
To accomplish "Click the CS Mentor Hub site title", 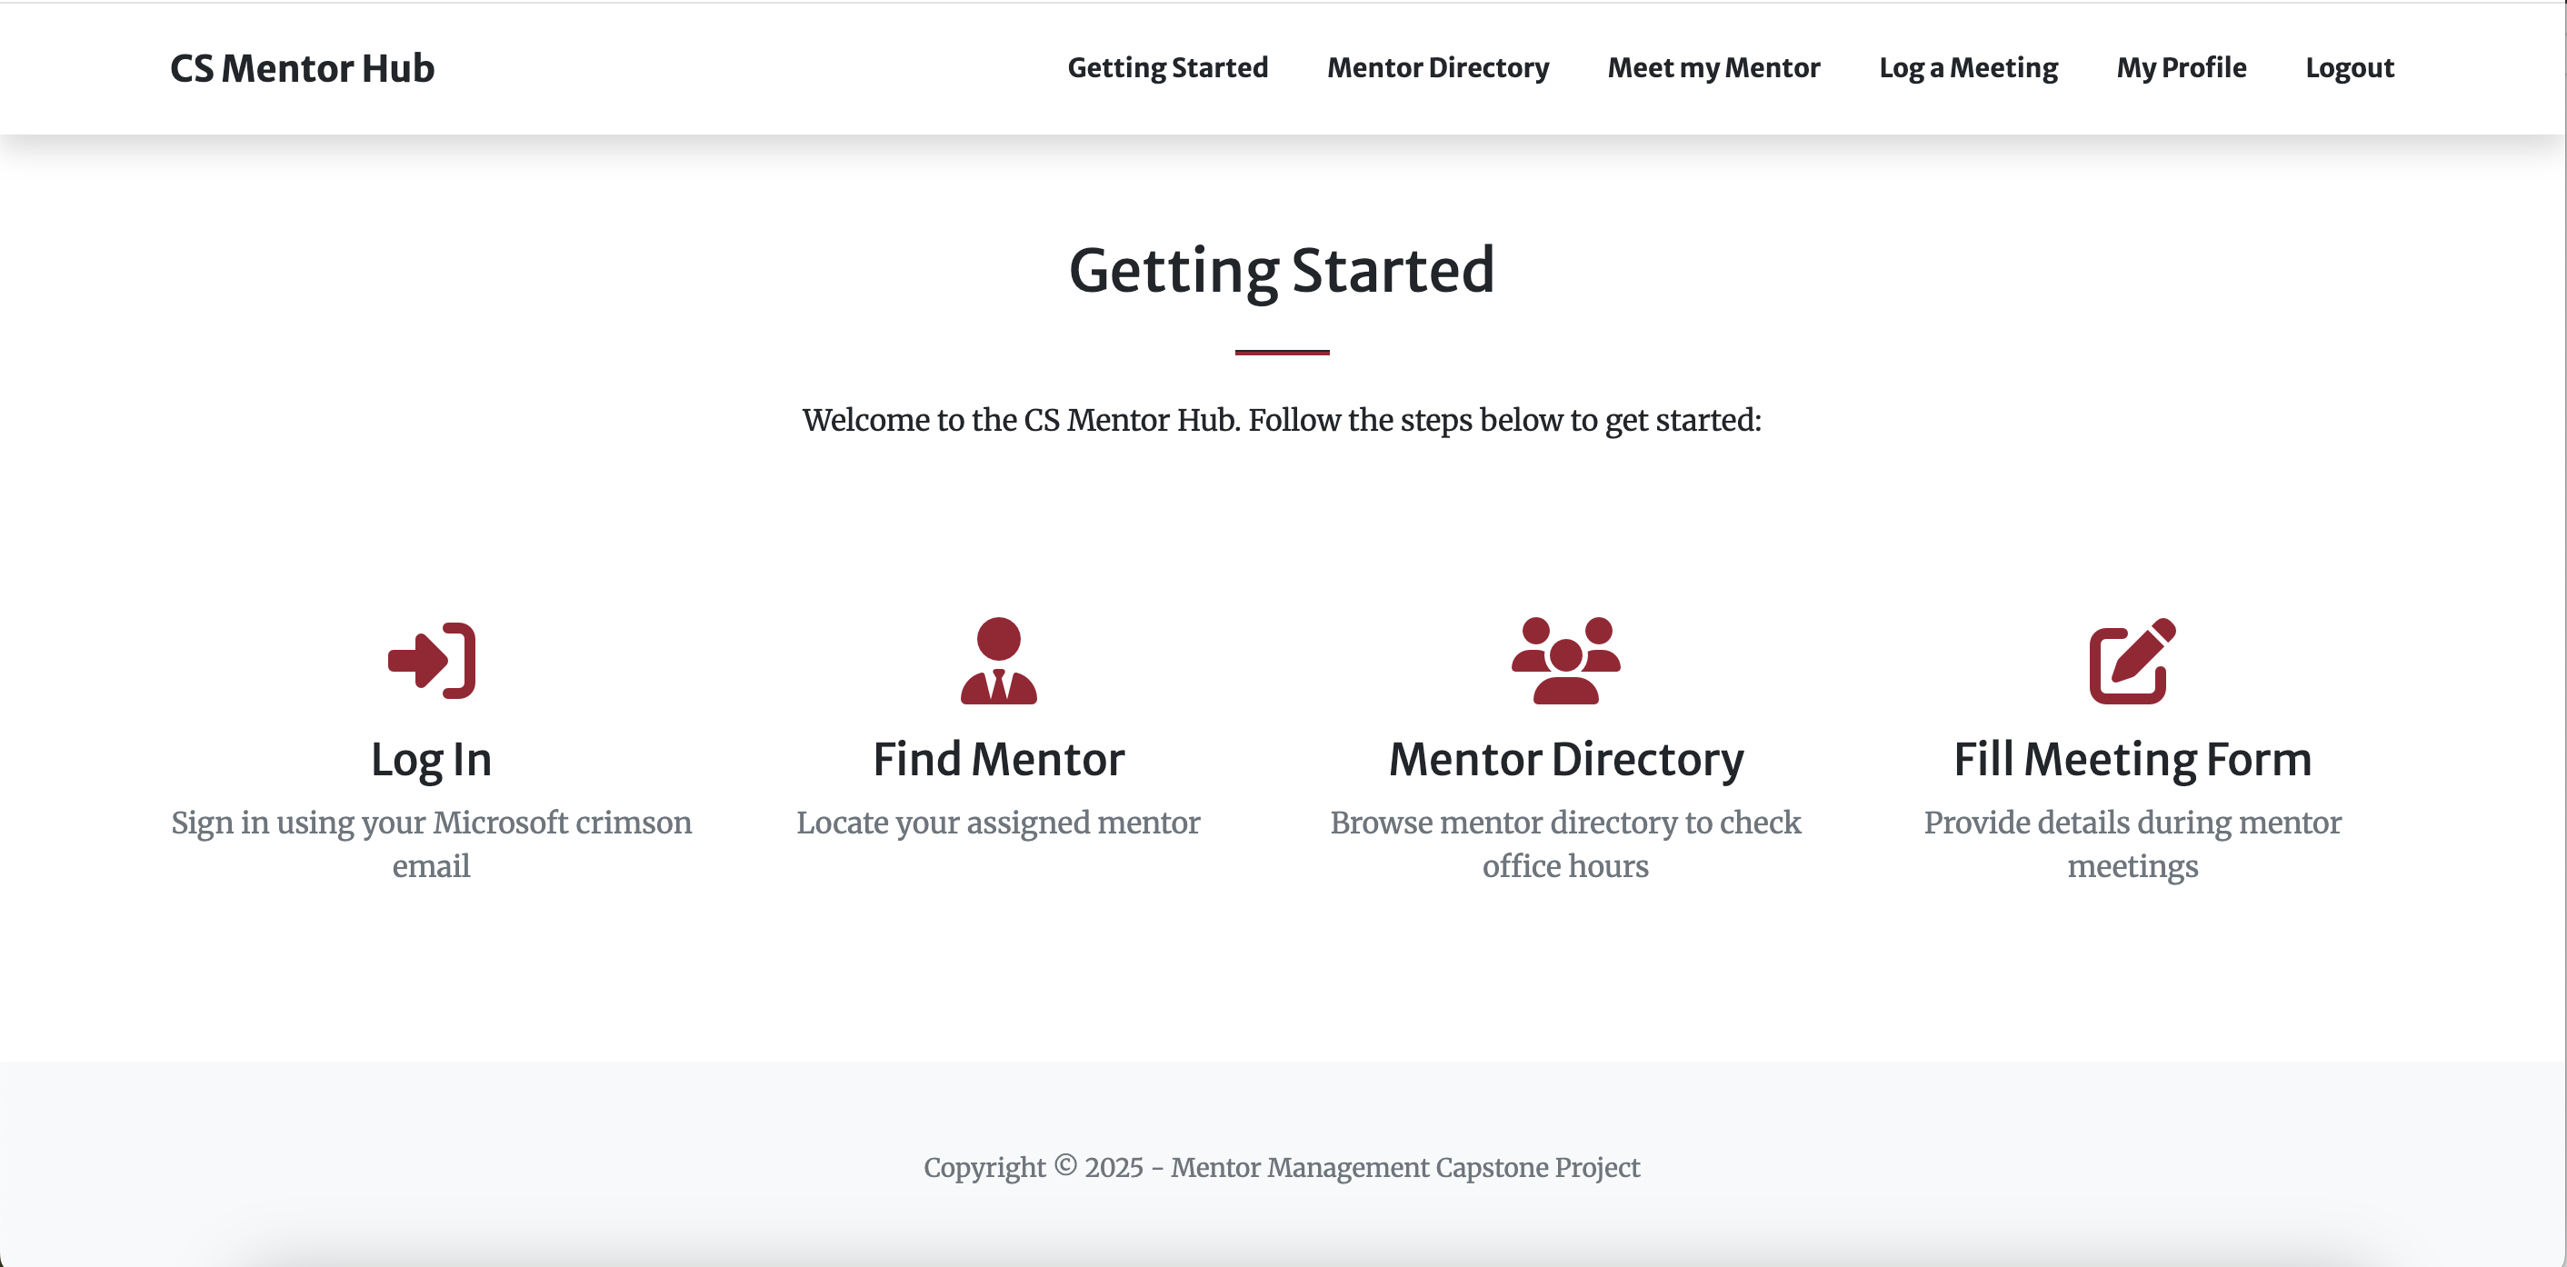I will click(301, 66).
